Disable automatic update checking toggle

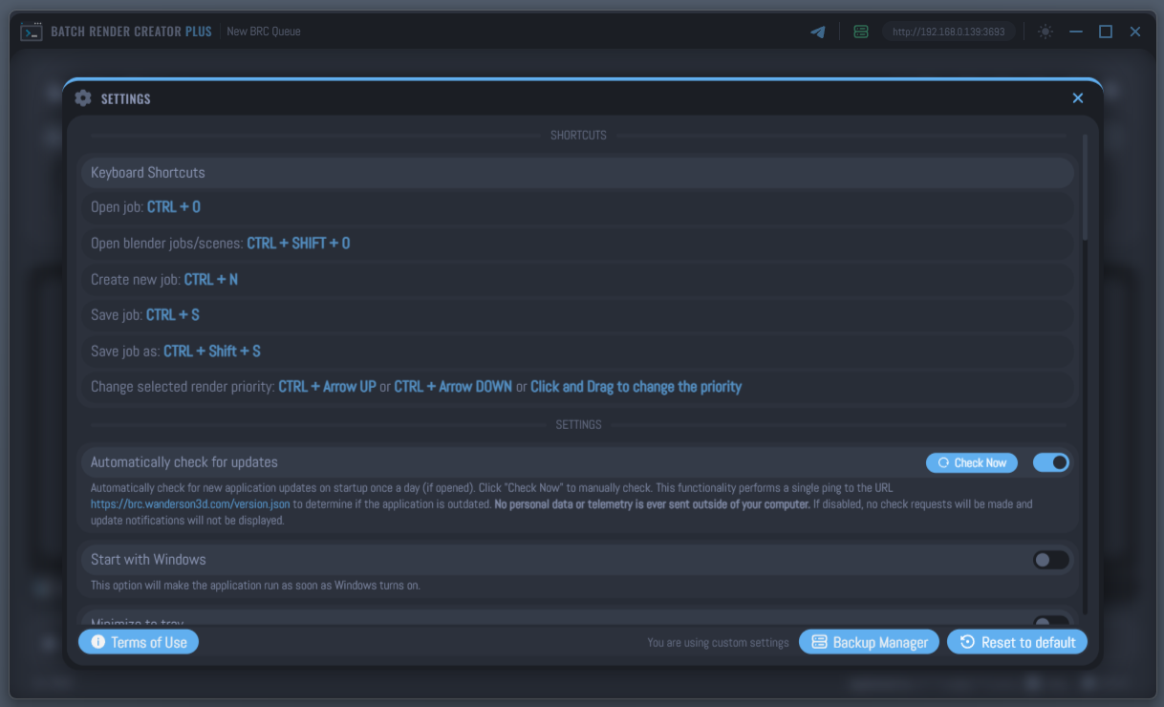(x=1051, y=462)
